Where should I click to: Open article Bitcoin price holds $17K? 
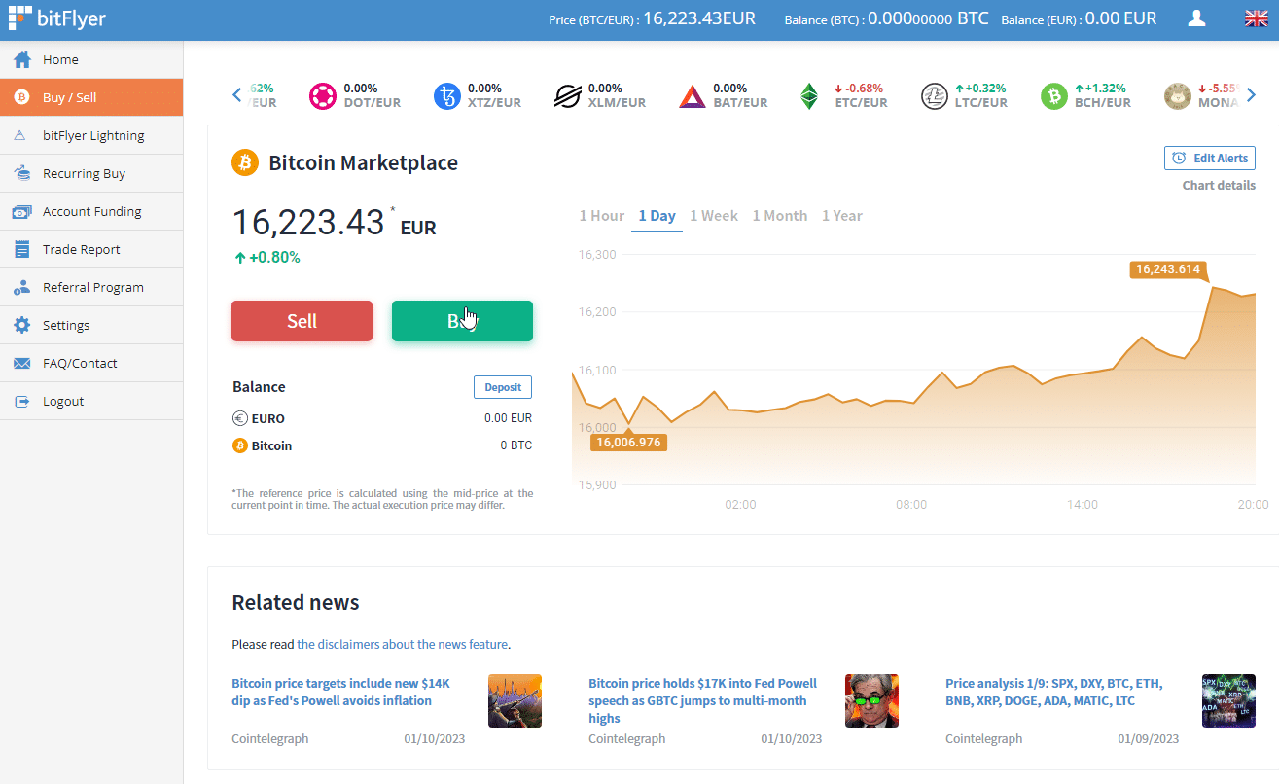(x=702, y=700)
